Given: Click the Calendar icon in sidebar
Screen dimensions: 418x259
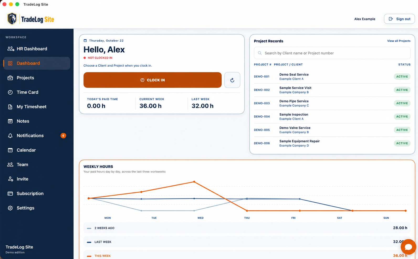Looking at the screenshot, I should 10,150.
